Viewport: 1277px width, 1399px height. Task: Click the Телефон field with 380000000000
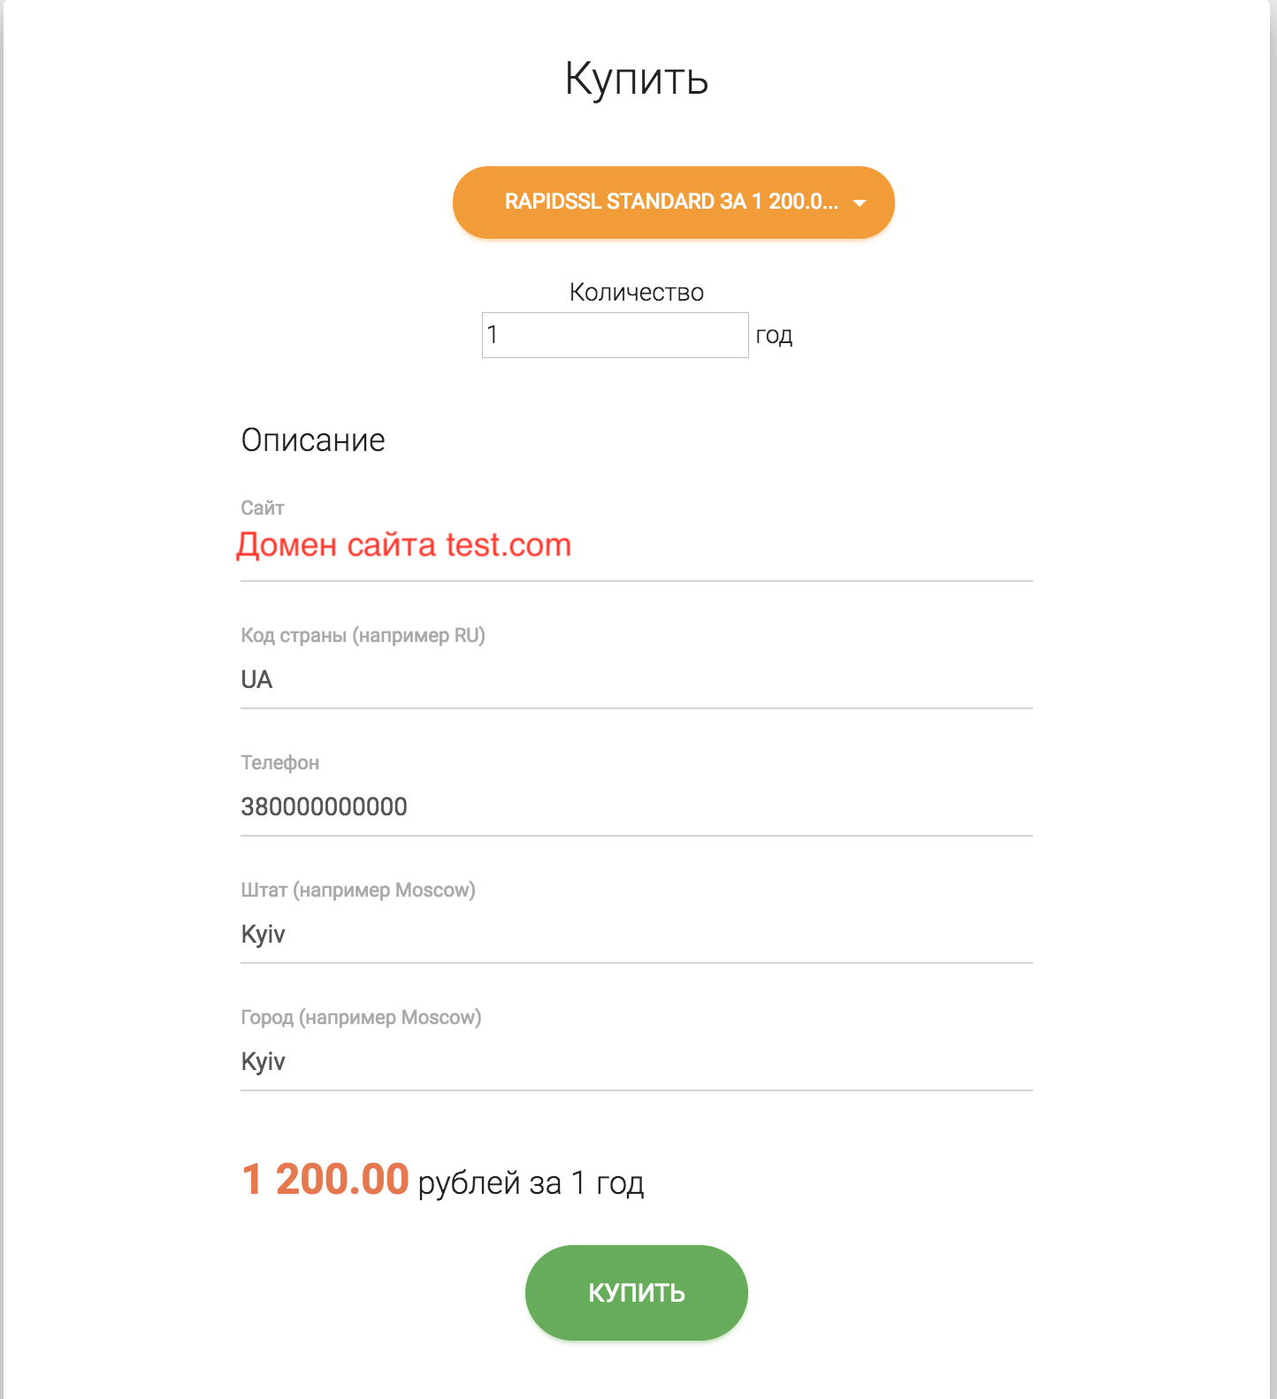[x=637, y=807]
